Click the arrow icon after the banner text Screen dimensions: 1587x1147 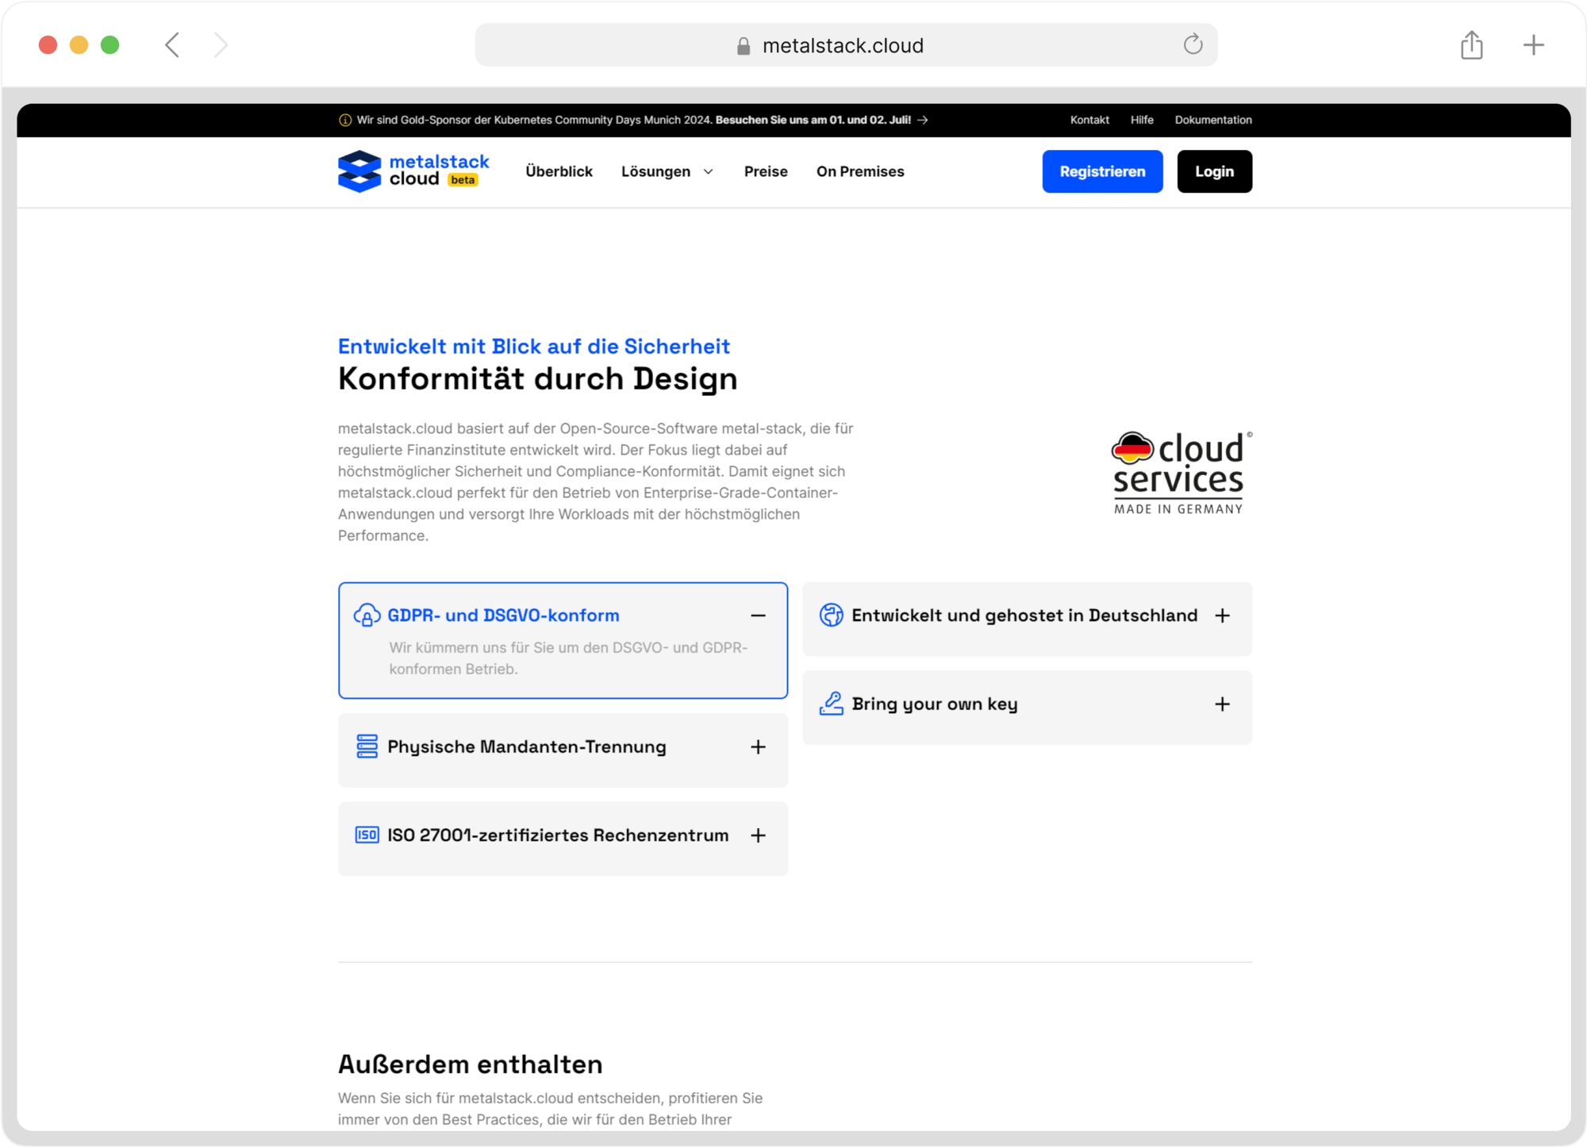922,121
